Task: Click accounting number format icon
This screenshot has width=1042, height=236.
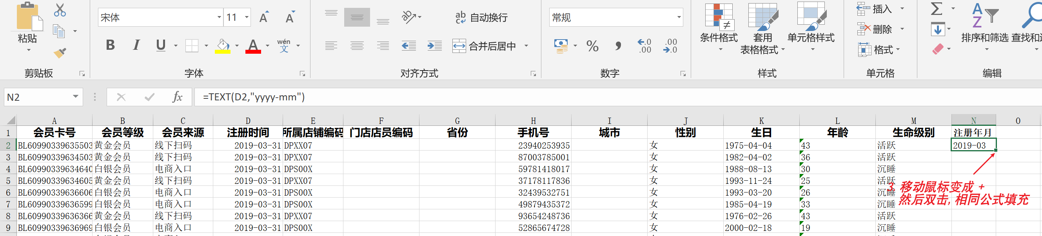Action: (561, 46)
